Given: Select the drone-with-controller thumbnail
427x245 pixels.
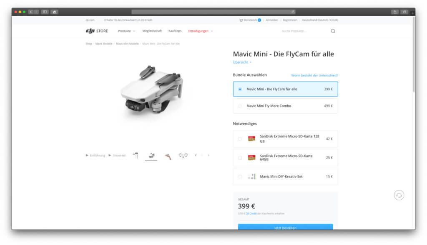Looking at the screenshot, I should click(x=136, y=156).
